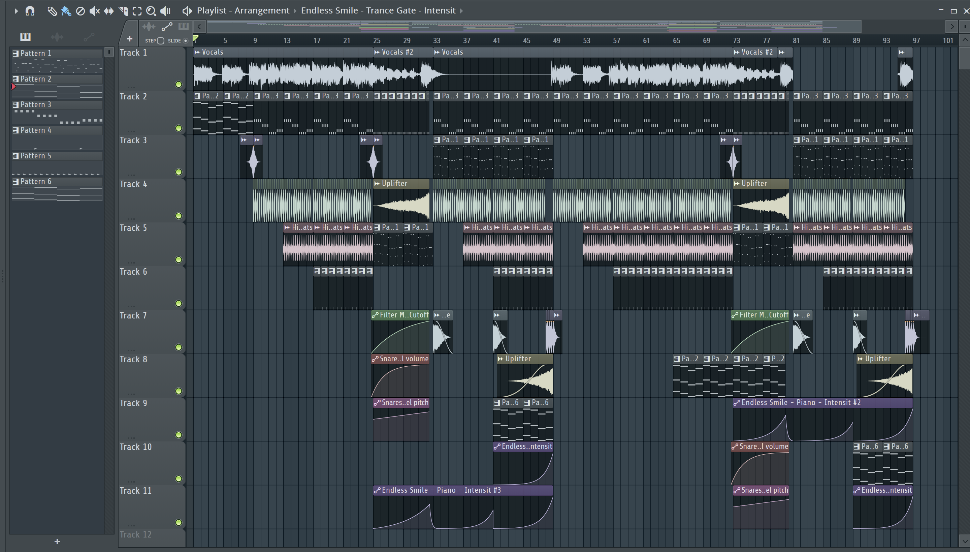Select the Zoom magnifier tool
Viewport: 970px width, 552px height.
point(151,11)
